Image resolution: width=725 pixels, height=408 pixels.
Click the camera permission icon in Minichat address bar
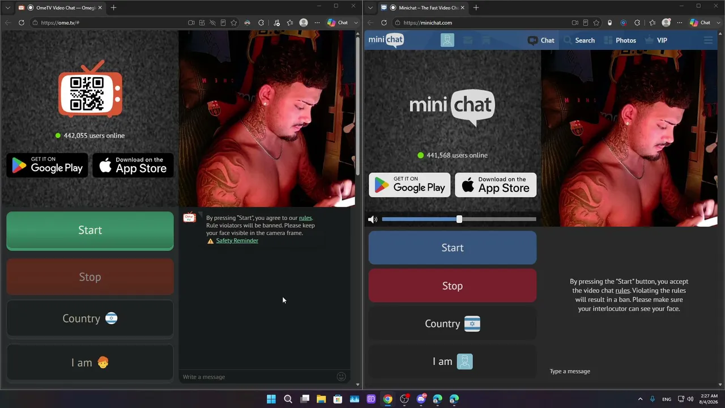(575, 23)
